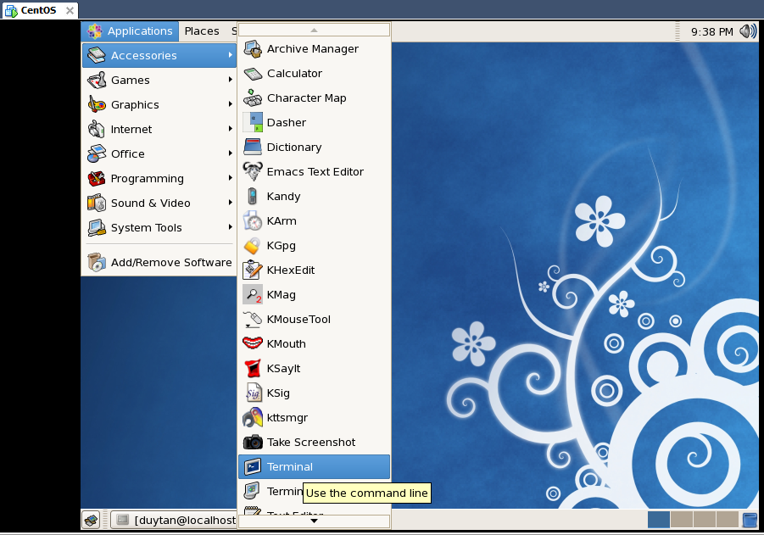Switch to the second workspace
This screenshot has height=535, width=764.
[681, 520]
